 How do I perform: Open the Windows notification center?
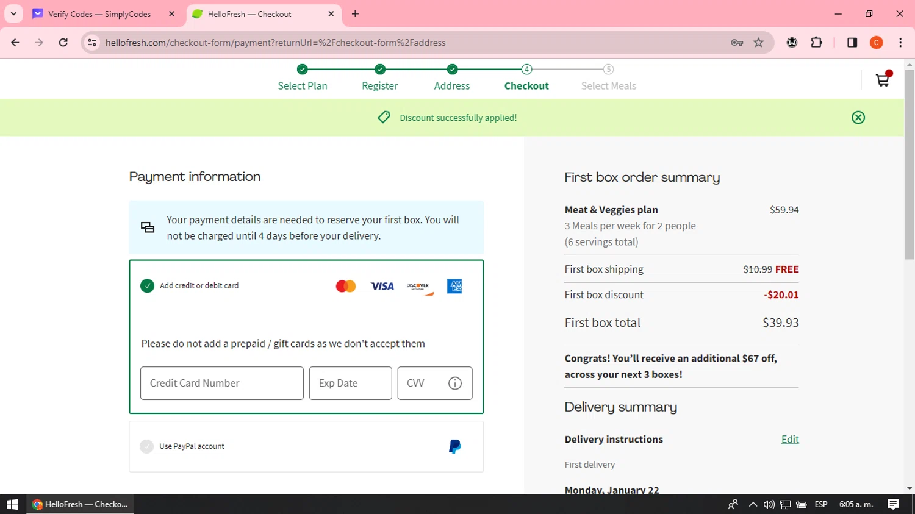[893, 504]
